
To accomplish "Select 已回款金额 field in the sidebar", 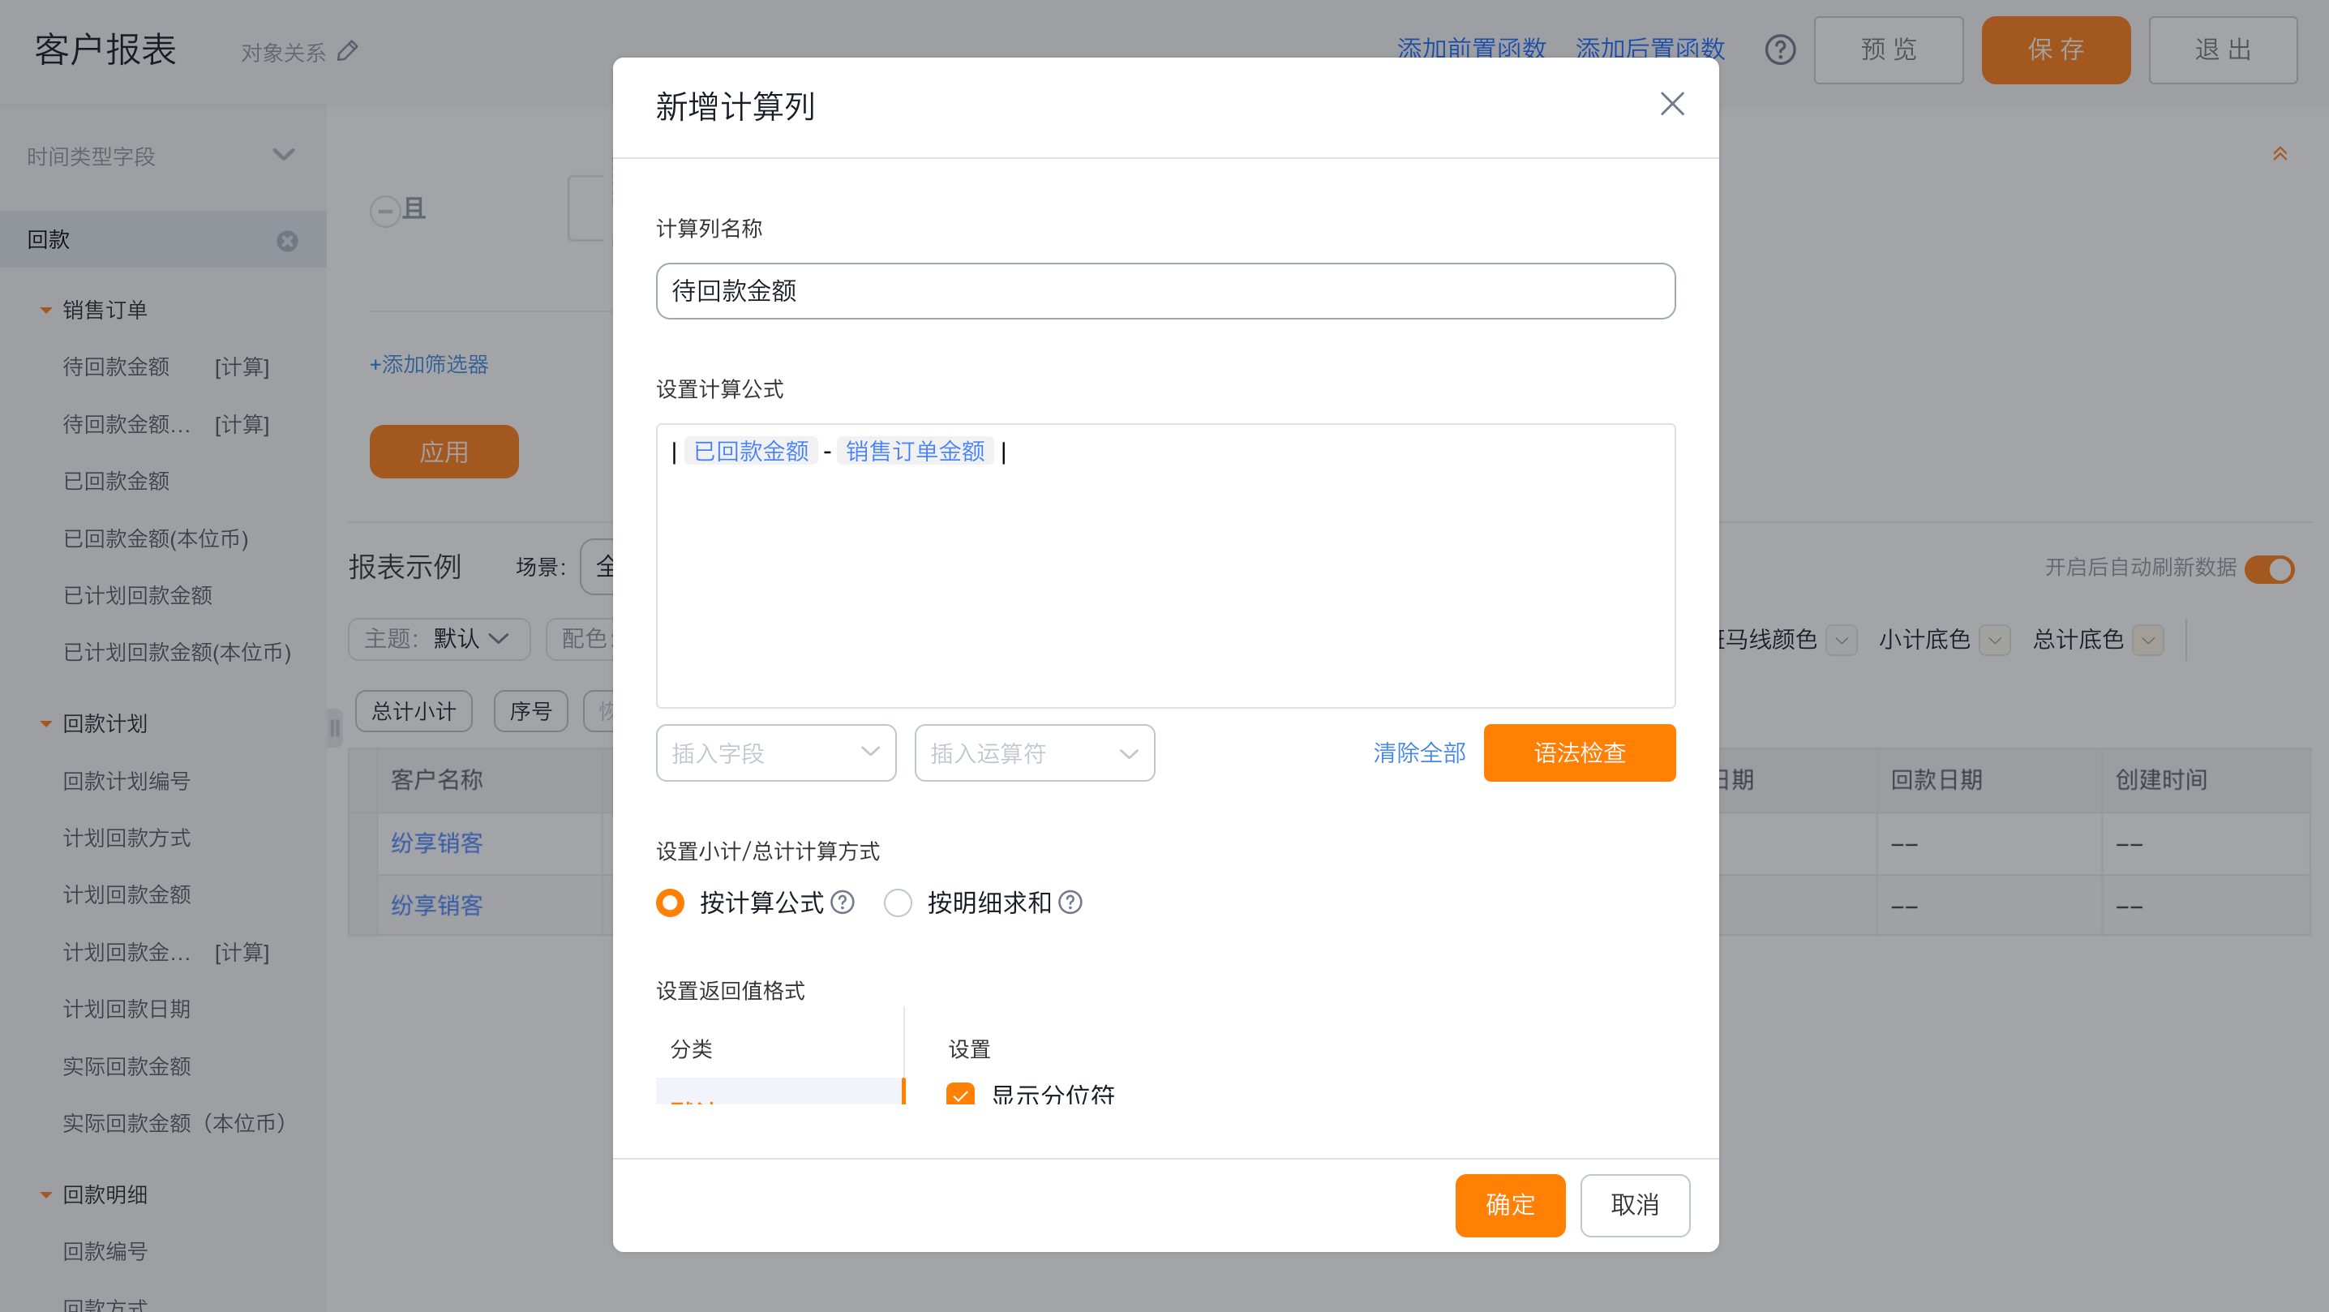I will pyautogui.click(x=117, y=481).
